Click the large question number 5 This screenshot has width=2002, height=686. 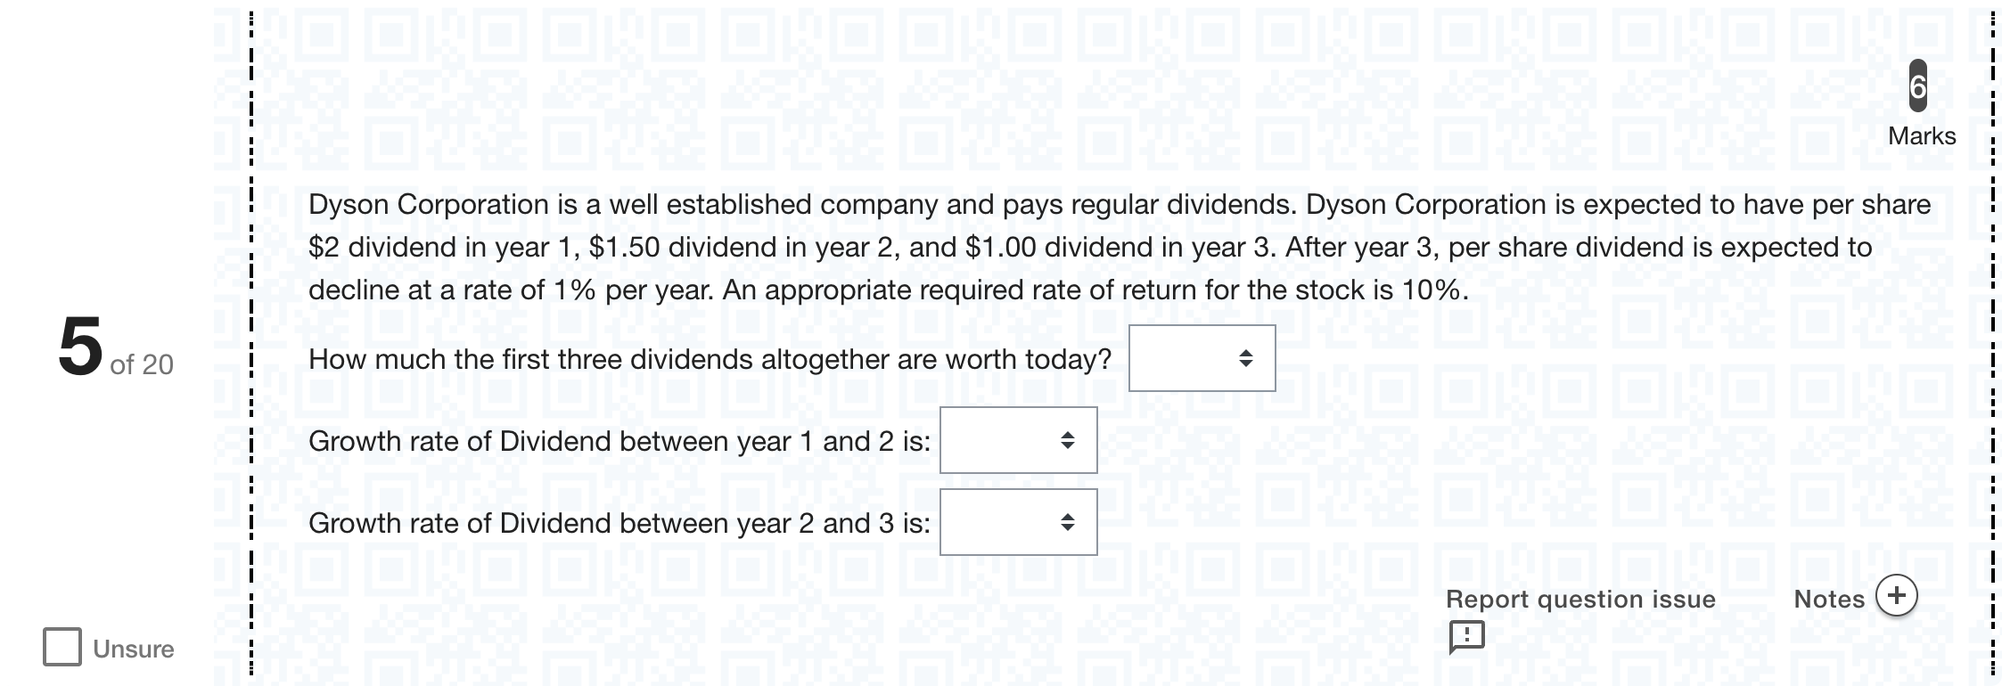pos(80,346)
